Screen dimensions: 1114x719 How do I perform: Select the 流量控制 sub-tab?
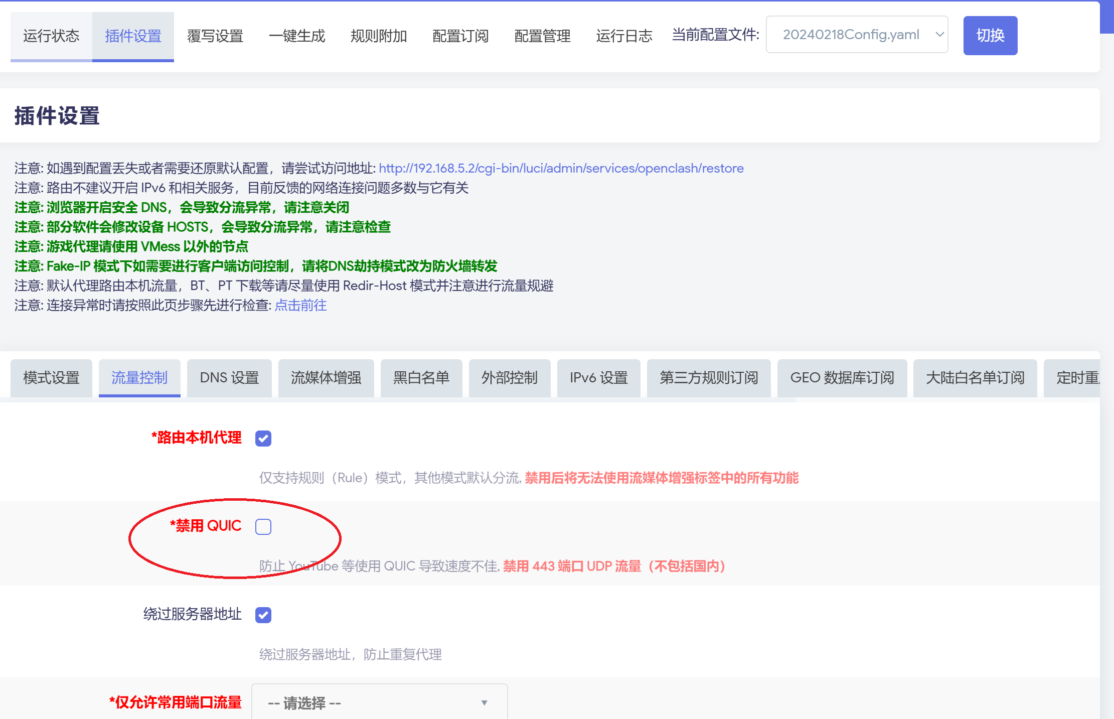pos(139,378)
